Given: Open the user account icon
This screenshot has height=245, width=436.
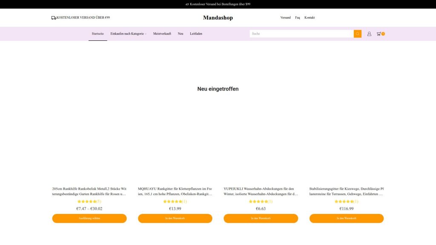Looking at the screenshot, I should pos(369,34).
